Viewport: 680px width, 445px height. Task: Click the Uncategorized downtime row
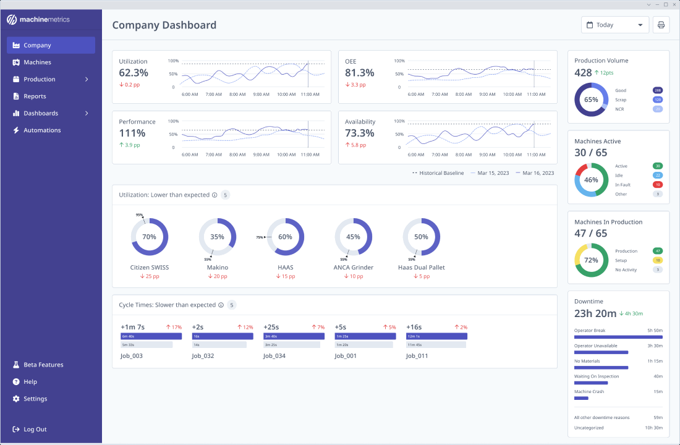618,428
